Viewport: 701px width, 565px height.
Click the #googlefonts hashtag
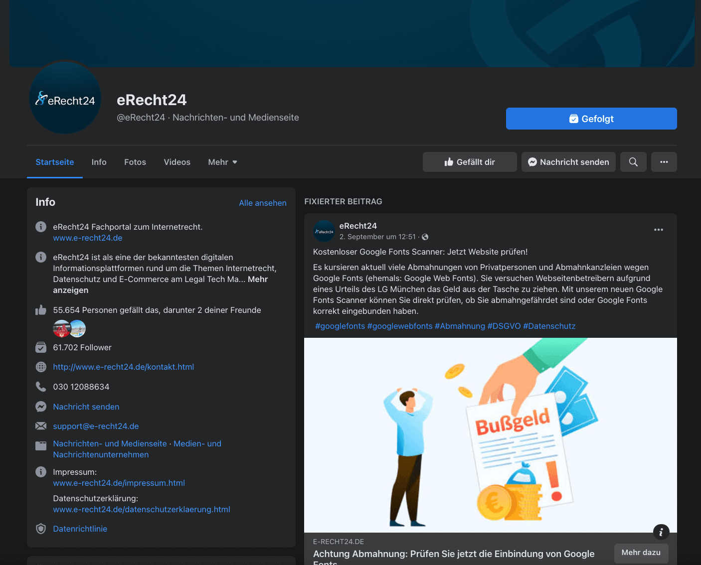(340, 326)
